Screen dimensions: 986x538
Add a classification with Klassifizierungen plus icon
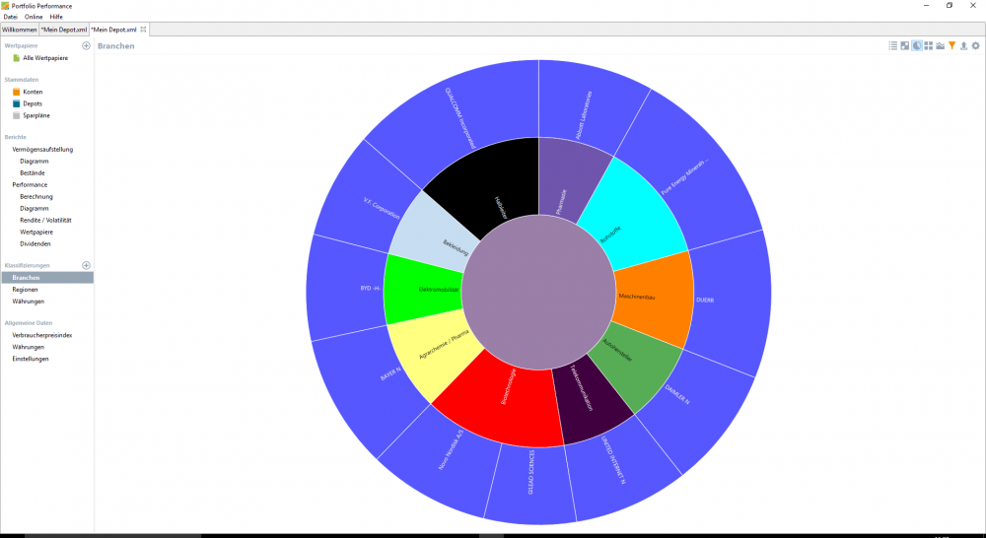pyautogui.click(x=86, y=265)
